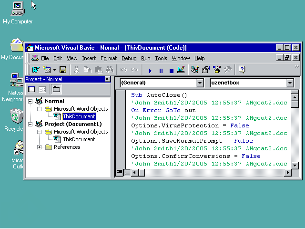Open the Format menu

(x=109, y=58)
